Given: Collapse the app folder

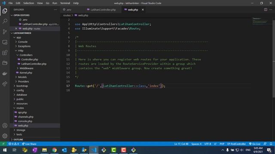Looking at the screenshot, I should [35, 37].
